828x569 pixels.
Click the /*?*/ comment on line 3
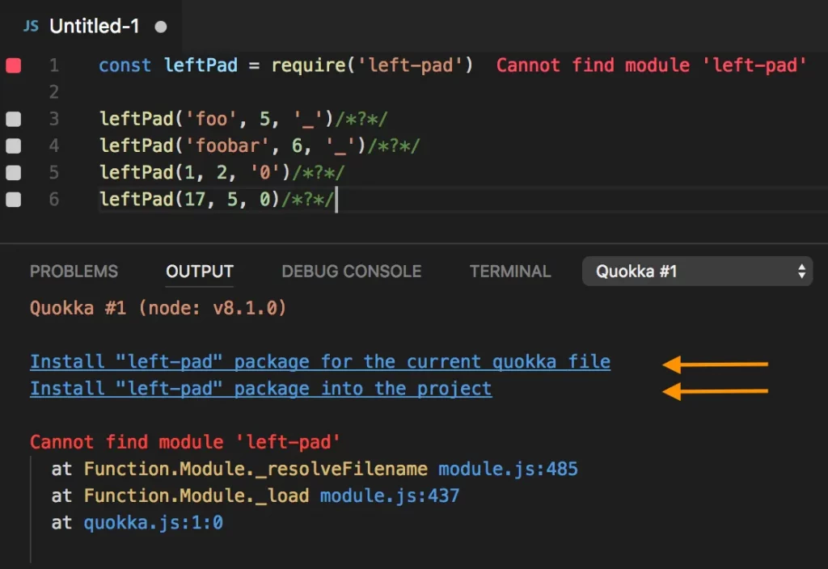[x=361, y=119]
